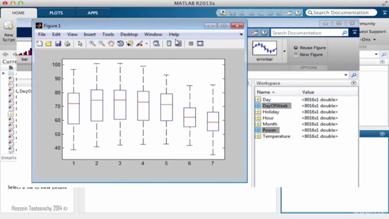389x219 pixels.
Task: Print the figure using printer icon
Action: [x=67, y=44]
